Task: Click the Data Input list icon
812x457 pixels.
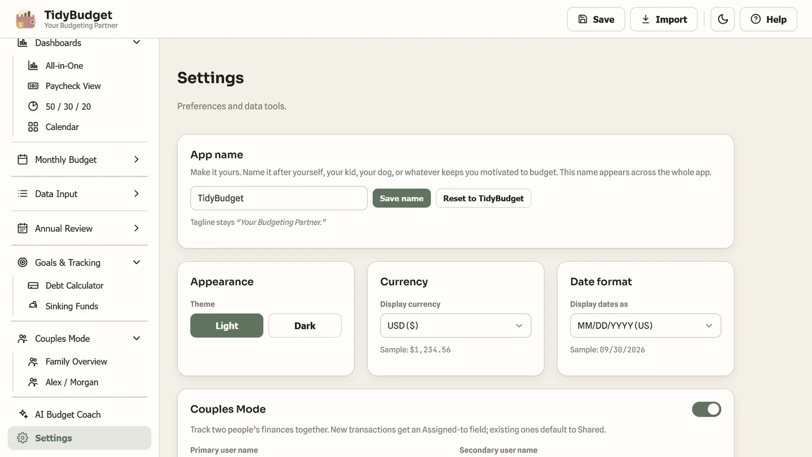Action: [23, 194]
